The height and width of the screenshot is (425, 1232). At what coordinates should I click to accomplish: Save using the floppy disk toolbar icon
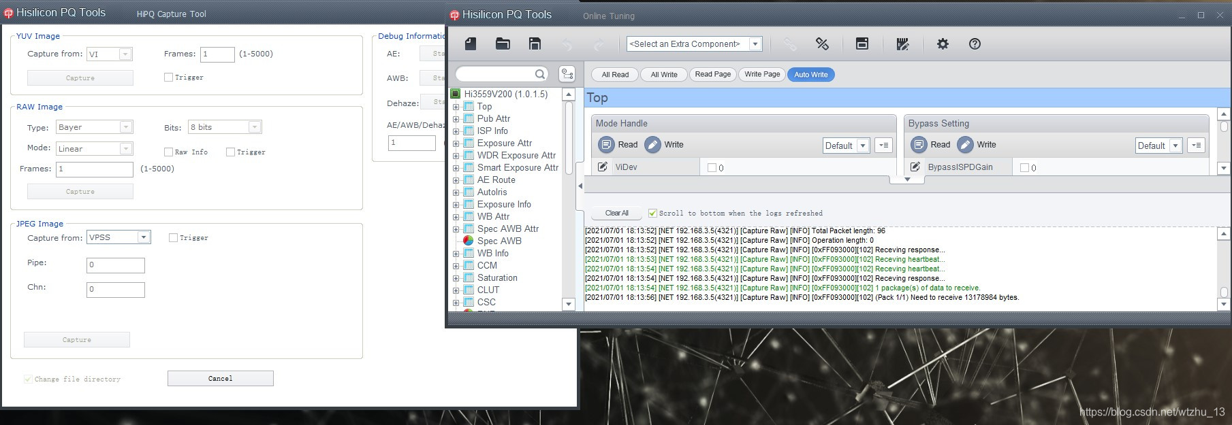[535, 44]
